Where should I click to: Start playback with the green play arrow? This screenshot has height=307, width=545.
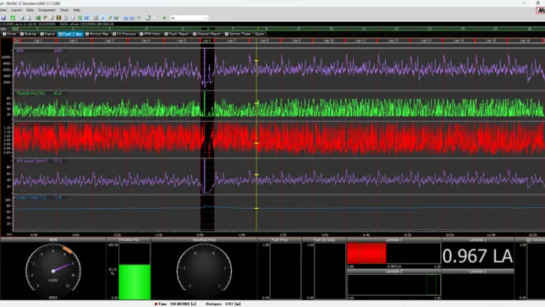click(x=164, y=18)
